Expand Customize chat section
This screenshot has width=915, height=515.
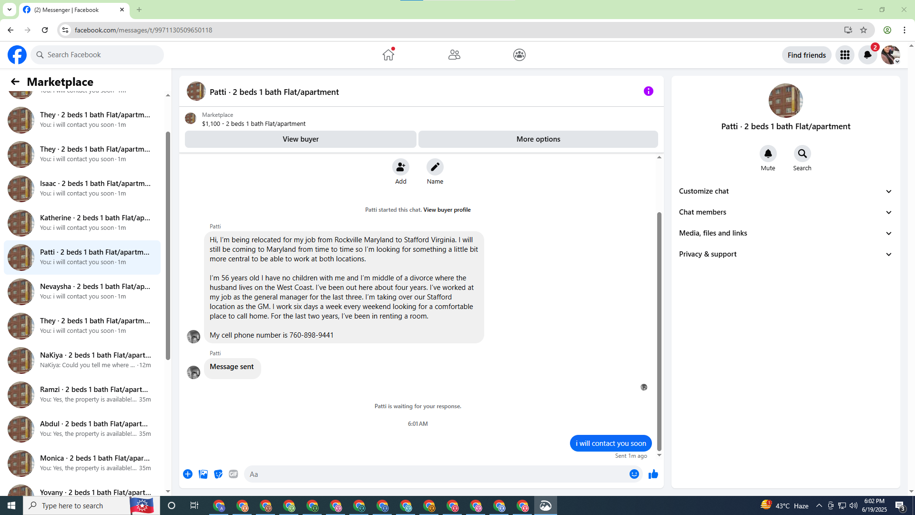click(786, 191)
